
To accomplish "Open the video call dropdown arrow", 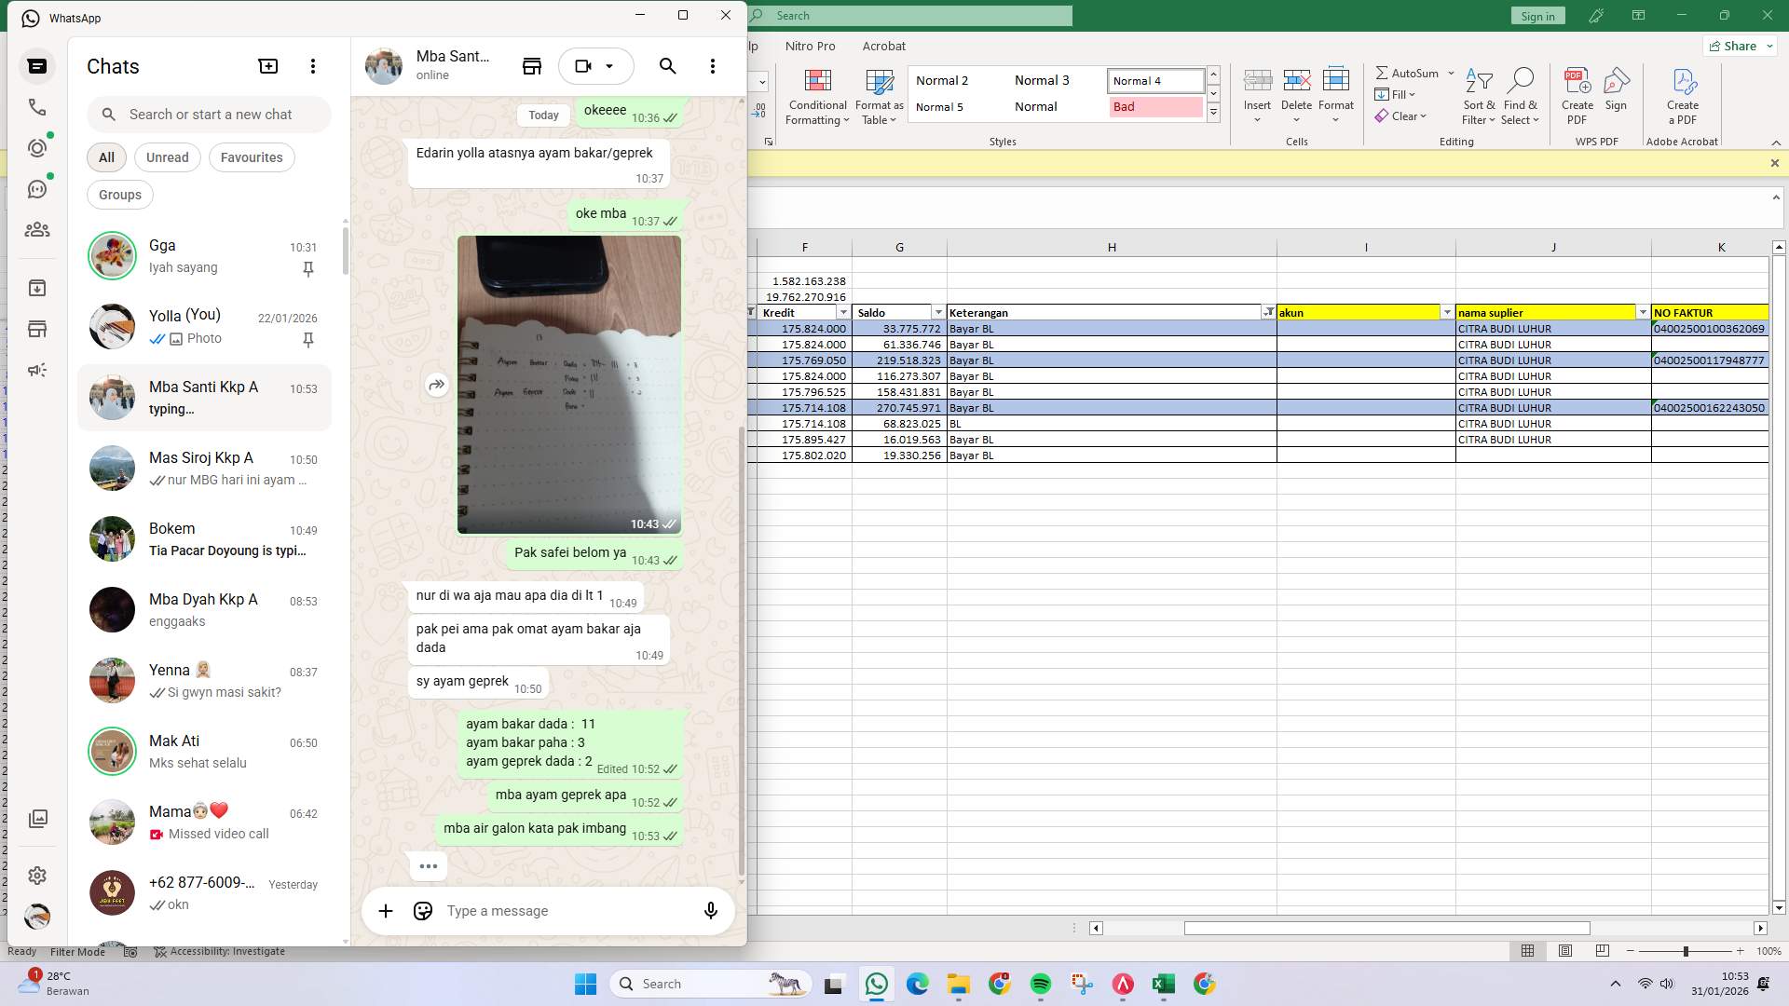I will pos(610,66).
